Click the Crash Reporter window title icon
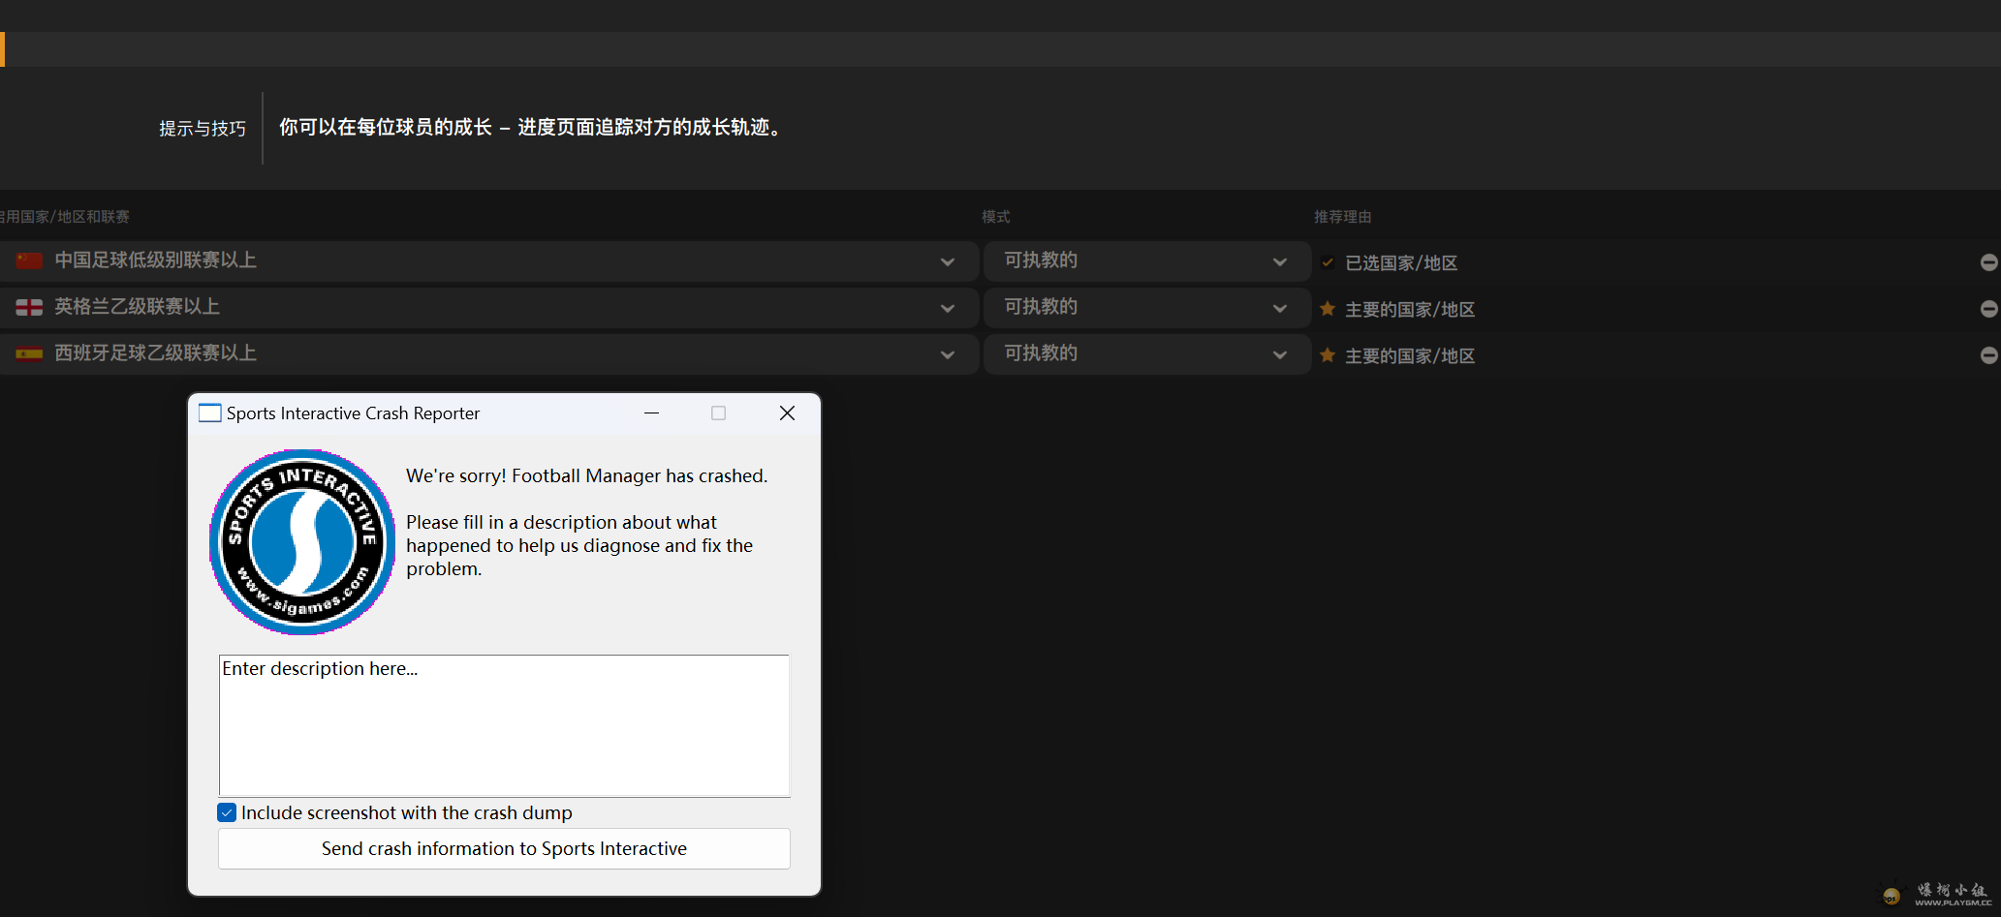The height and width of the screenshot is (917, 2001). pyautogui.click(x=210, y=413)
